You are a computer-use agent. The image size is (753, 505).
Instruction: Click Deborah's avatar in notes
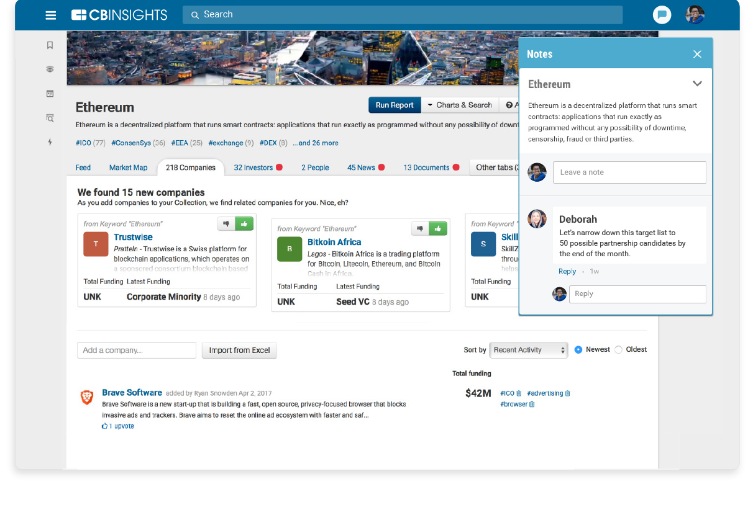click(x=537, y=218)
